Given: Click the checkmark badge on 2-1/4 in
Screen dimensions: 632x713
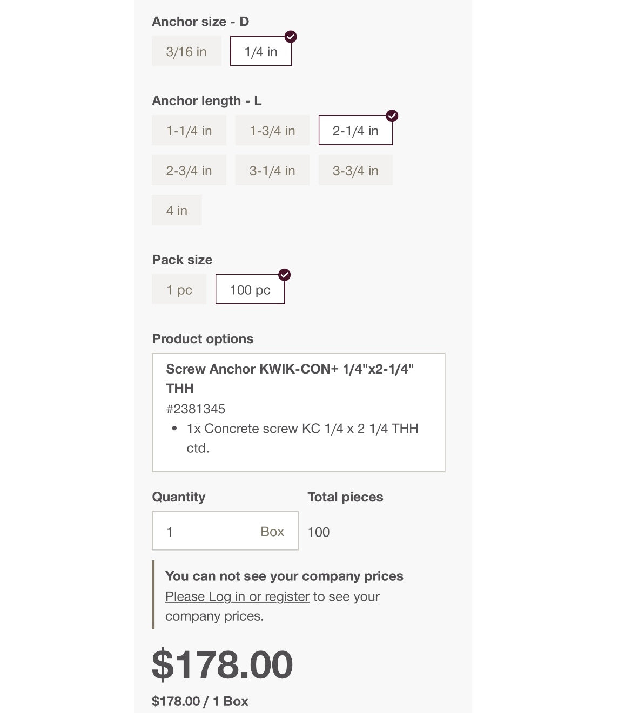Looking at the screenshot, I should tap(392, 116).
